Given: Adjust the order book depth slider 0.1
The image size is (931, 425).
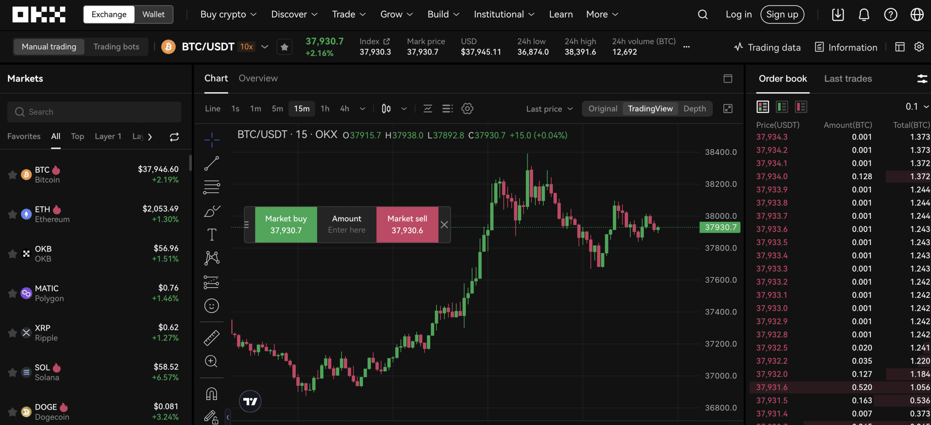Looking at the screenshot, I should tap(916, 106).
